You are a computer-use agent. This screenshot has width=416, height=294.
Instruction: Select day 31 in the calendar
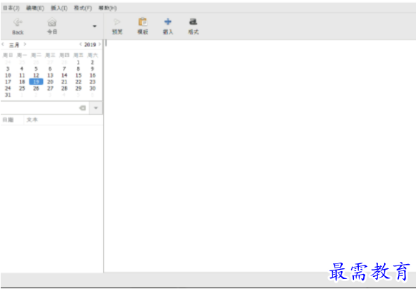coord(8,95)
